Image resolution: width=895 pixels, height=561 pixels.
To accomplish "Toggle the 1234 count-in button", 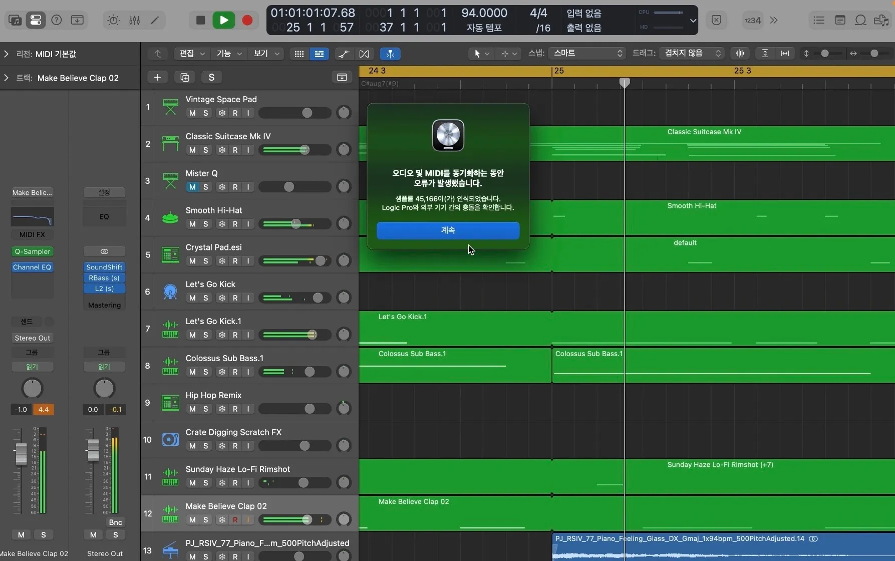I will pyautogui.click(x=752, y=20).
